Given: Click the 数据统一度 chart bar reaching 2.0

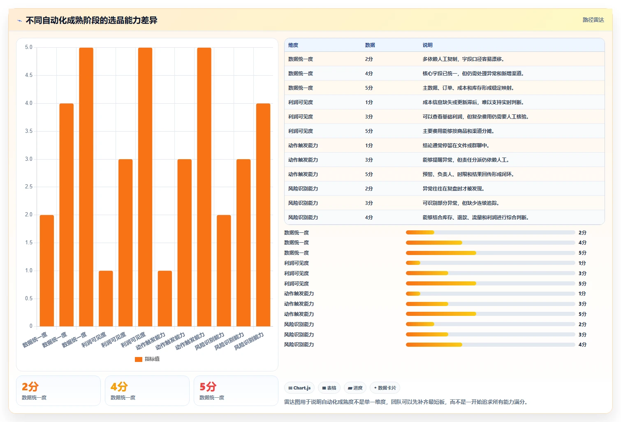Looking at the screenshot, I should coord(47,271).
